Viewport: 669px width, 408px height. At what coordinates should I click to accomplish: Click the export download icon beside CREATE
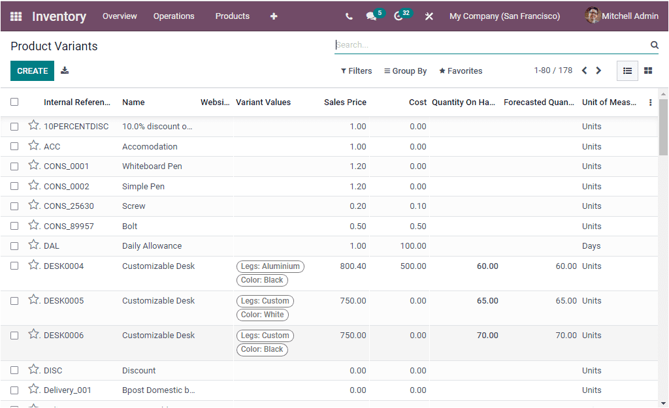(x=65, y=70)
